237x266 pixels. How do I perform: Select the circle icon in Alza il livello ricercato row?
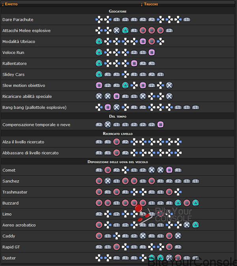pos(117,142)
